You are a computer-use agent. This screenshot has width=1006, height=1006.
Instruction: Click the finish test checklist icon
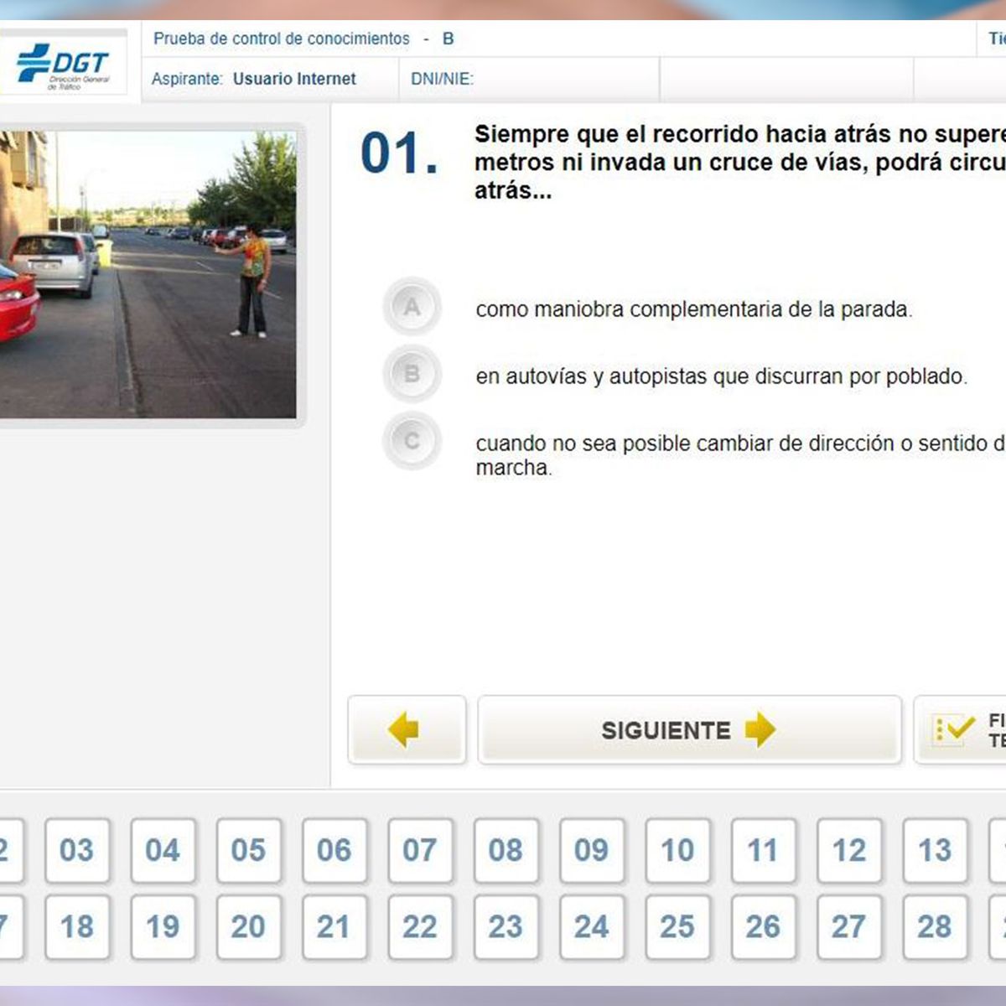(954, 729)
